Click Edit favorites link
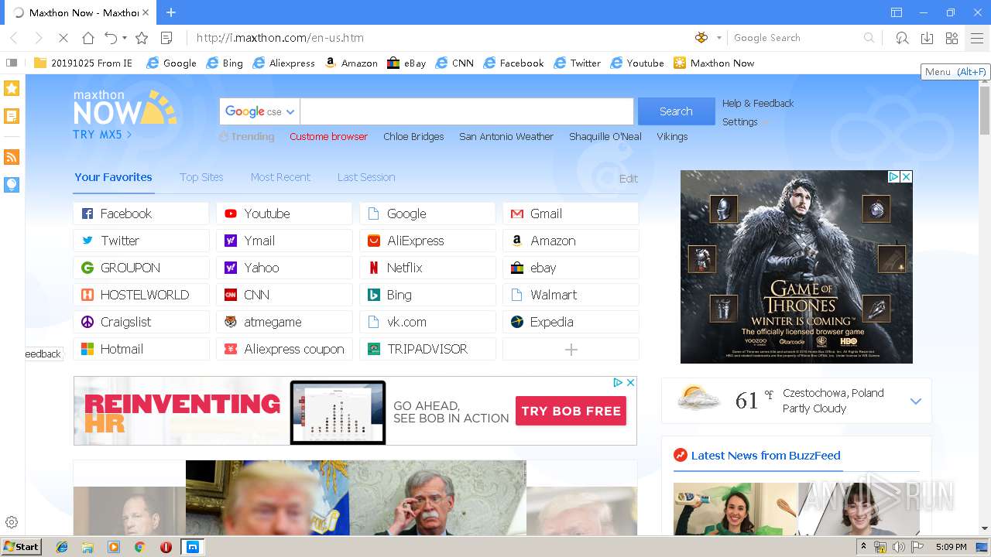This screenshot has height=557, width=991. click(x=629, y=179)
